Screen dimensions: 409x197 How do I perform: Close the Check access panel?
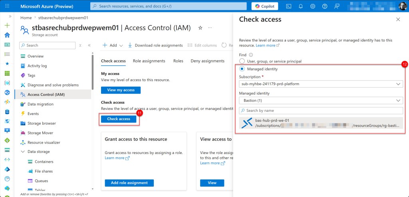[x=398, y=20]
